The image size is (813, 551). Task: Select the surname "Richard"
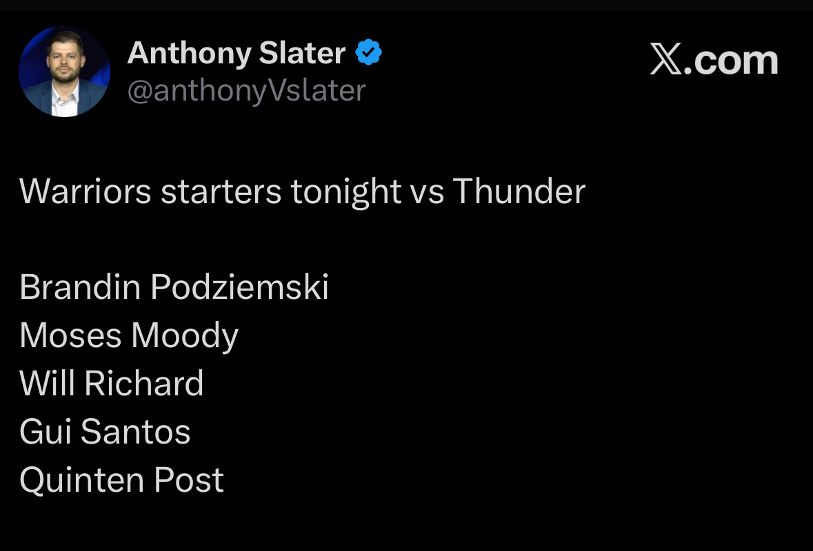[143, 384]
